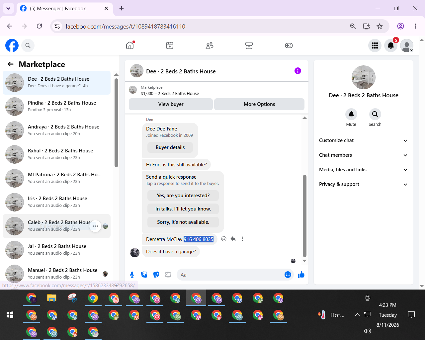Open the Dee 2 Beds 2 Baths conversation

56,83
